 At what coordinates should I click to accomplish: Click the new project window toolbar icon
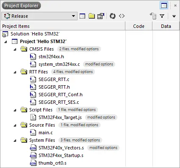pyautogui.click(x=82, y=16)
